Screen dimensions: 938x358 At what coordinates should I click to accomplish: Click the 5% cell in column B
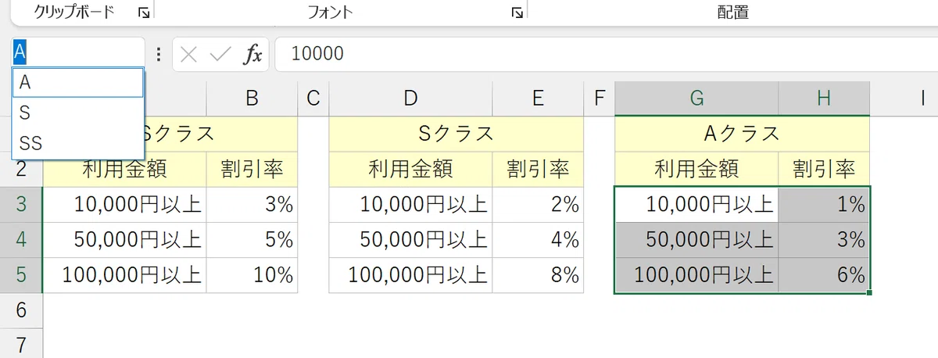click(252, 239)
